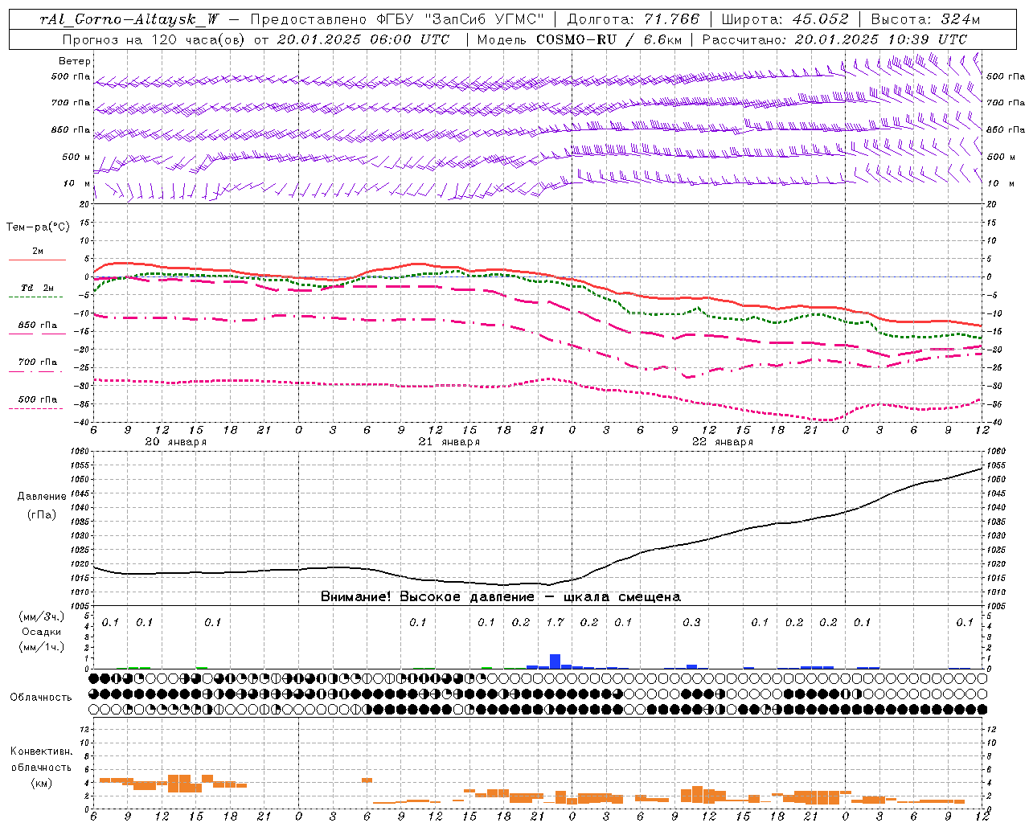
Task: Click the tallest blue precipitation bar
Action: [555, 661]
